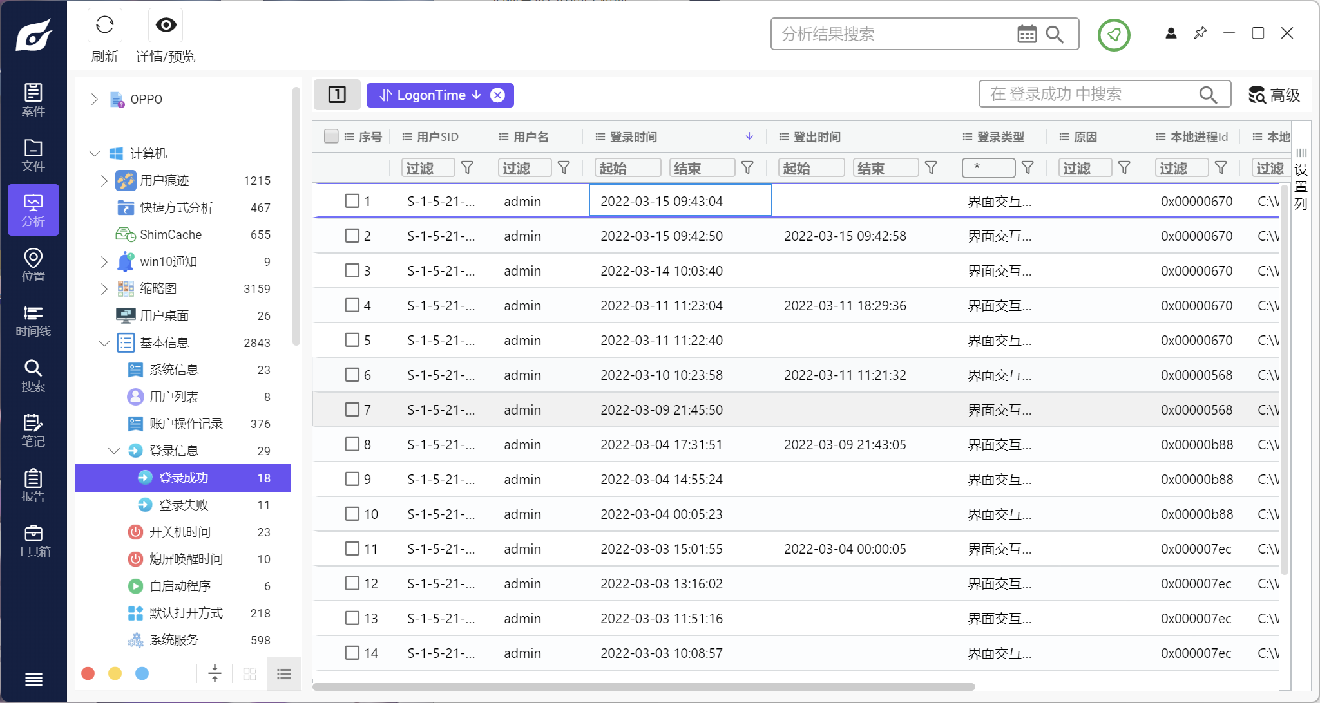Collapse the 基本信息 tree node
This screenshot has height=703, width=1320.
(x=104, y=343)
